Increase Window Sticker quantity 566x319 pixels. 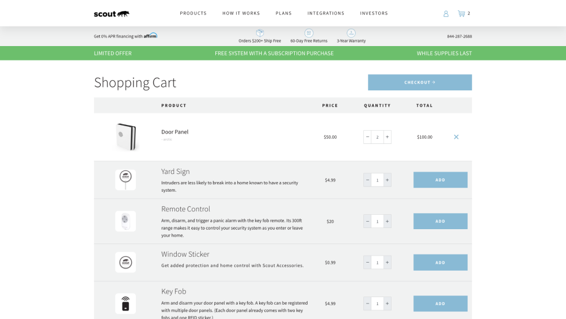(387, 263)
